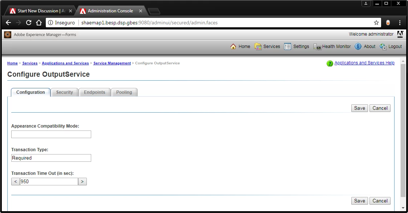Follow the Service Management breadcrumb link

coord(112,63)
